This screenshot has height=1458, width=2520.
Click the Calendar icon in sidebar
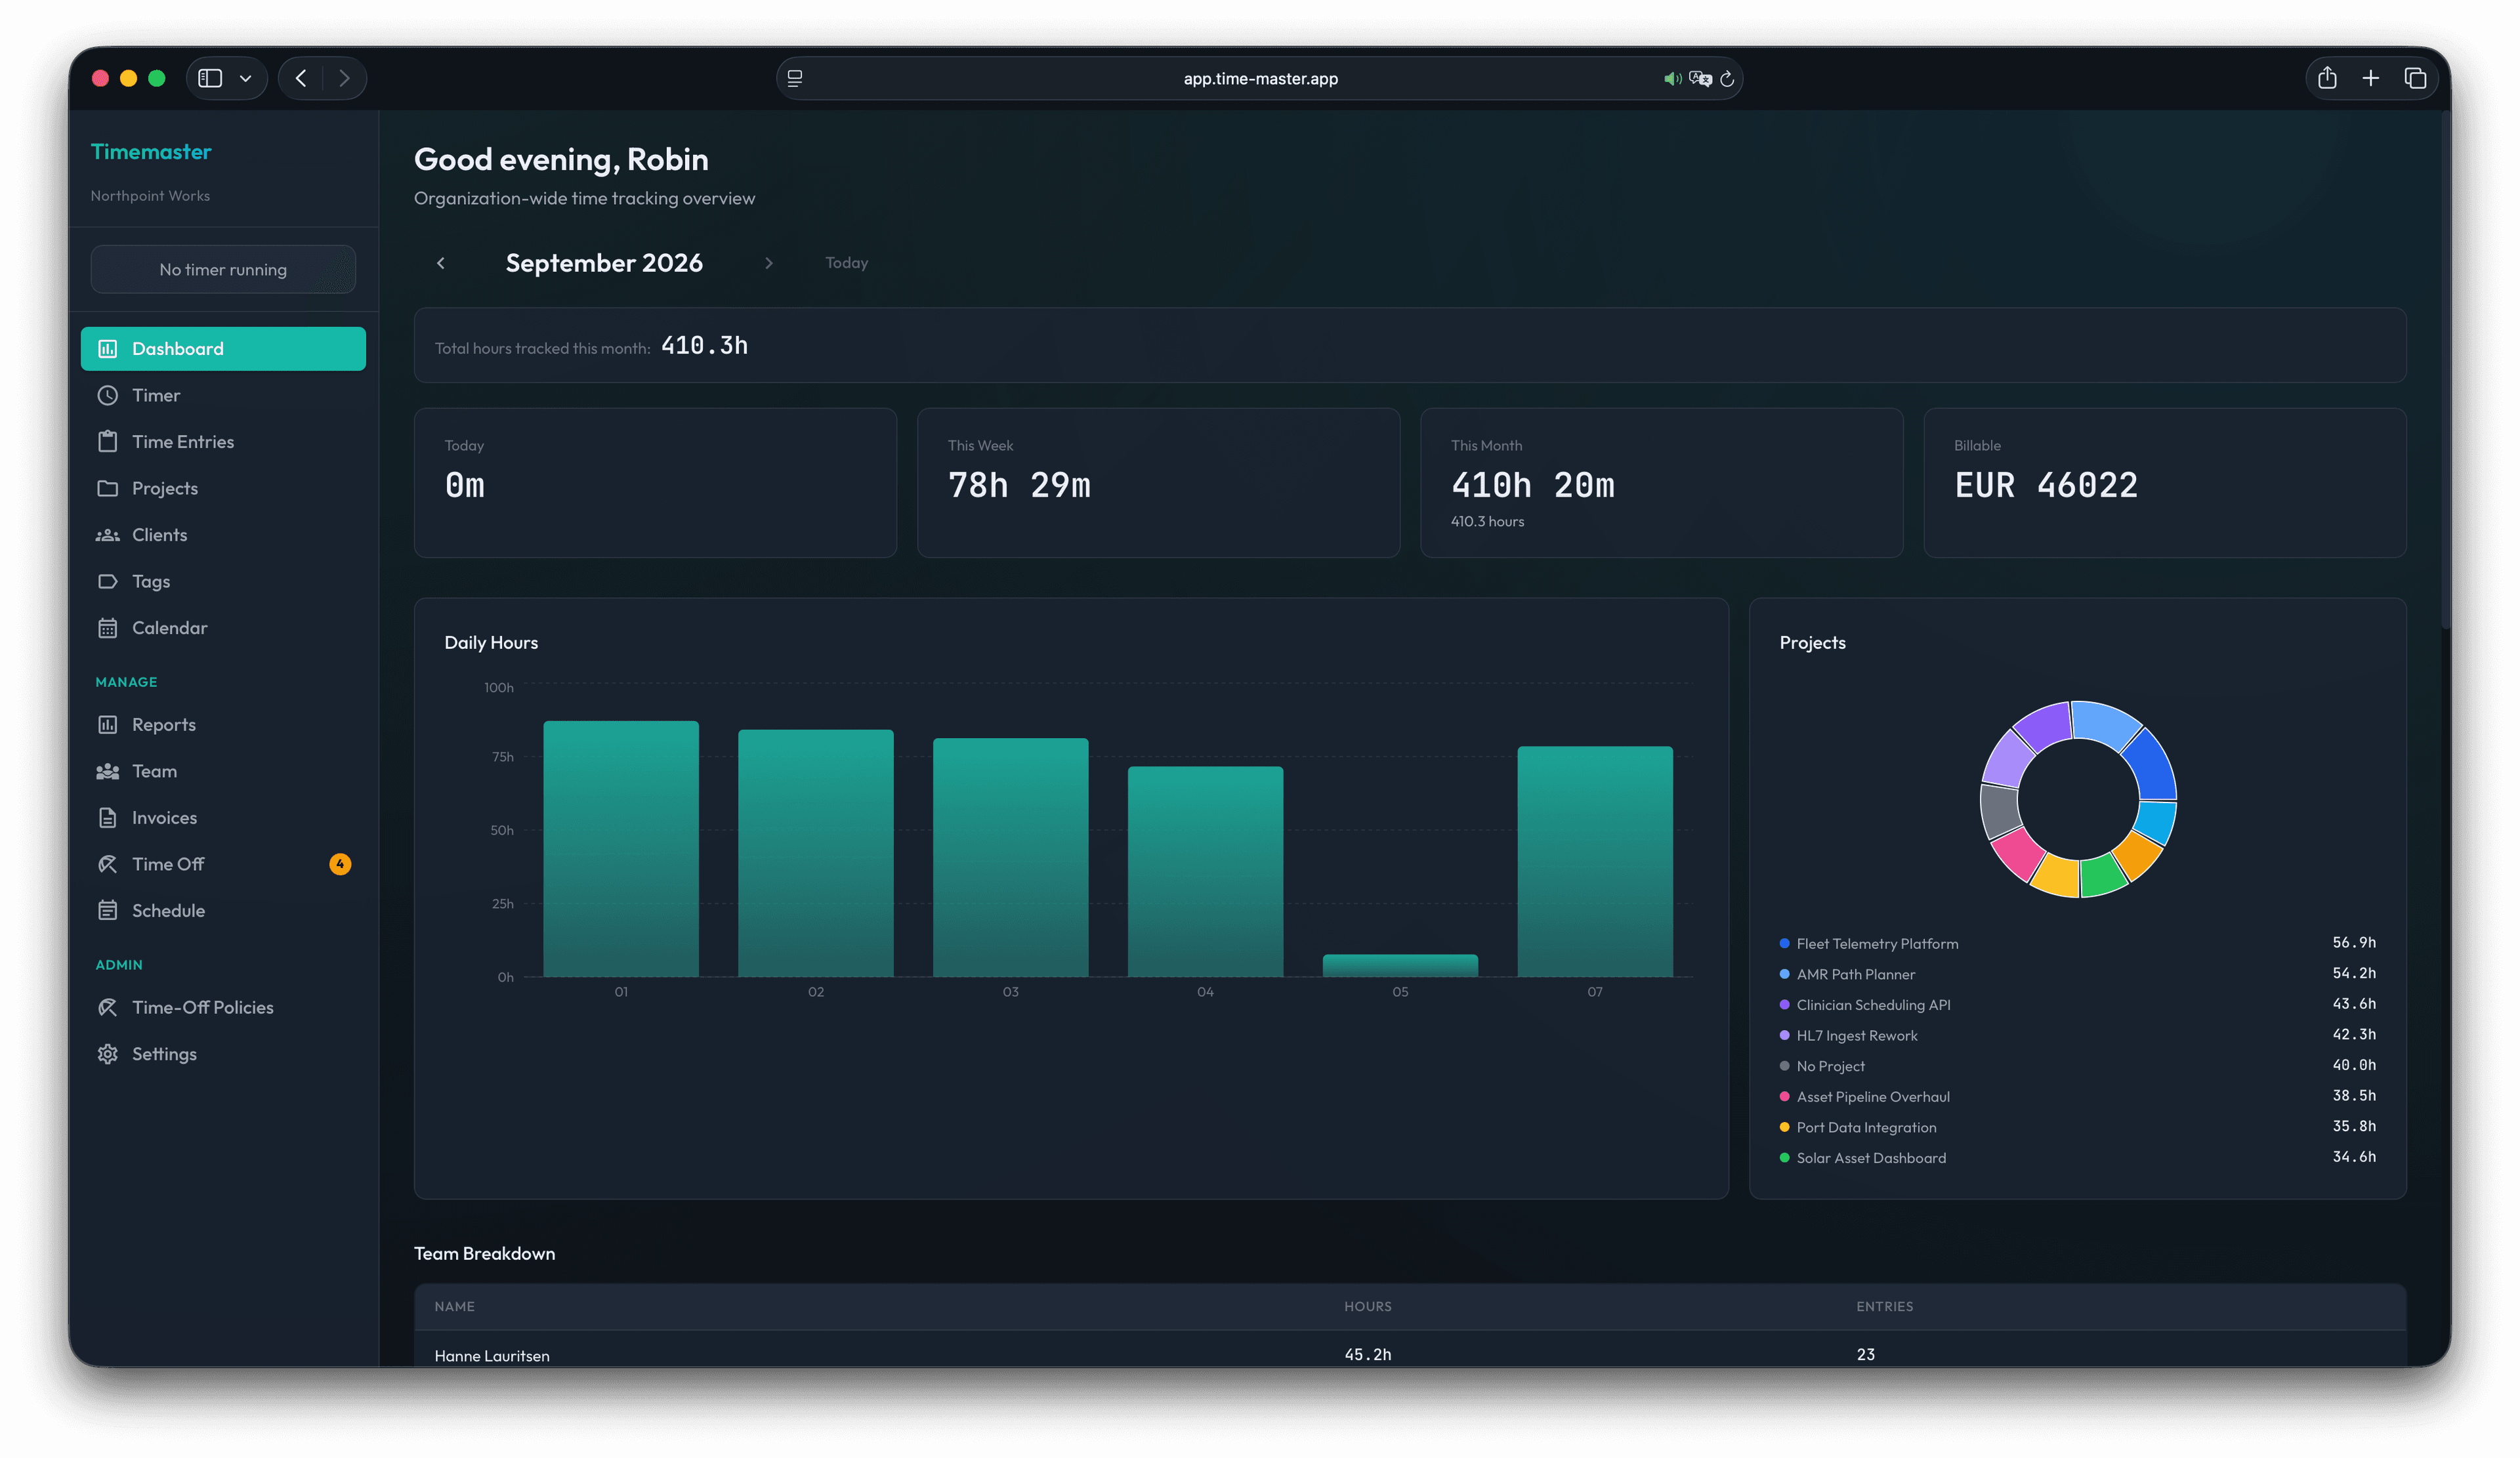click(x=108, y=628)
